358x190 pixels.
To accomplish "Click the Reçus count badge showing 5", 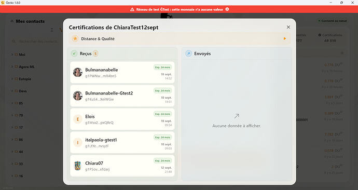I will [95, 53].
